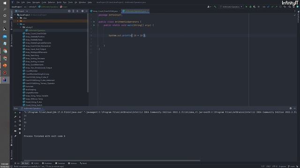Image resolution: width=300 pixels, height=168 pixels.
Task: Collapse all icon in Project panel header
Action: coord(77,11)
